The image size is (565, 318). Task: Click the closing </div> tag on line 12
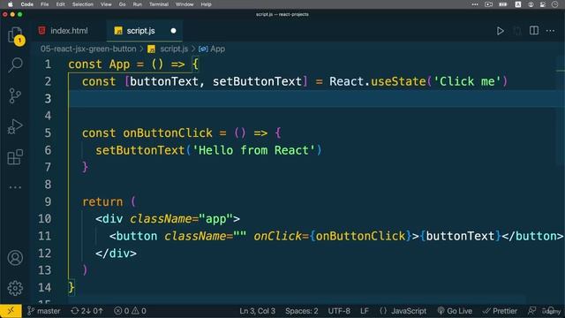tap(116, 254)
